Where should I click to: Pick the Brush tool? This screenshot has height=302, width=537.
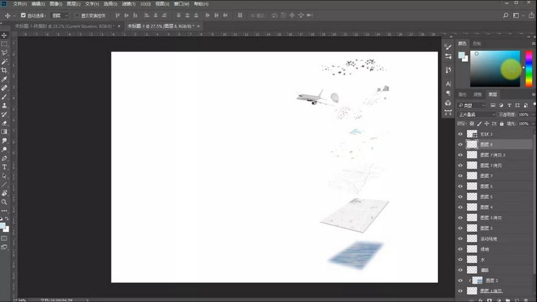coord(4,96)
